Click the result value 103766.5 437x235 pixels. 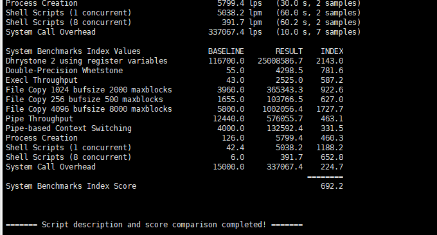(x=285, y=100)
